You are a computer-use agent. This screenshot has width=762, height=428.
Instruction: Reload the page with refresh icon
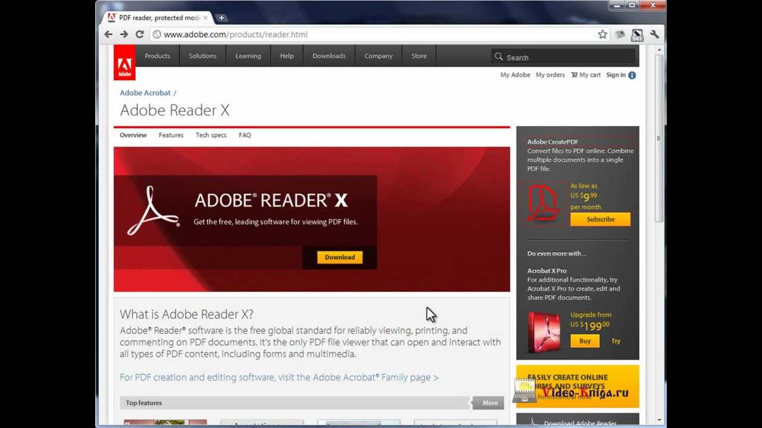(x=139, y=34)
